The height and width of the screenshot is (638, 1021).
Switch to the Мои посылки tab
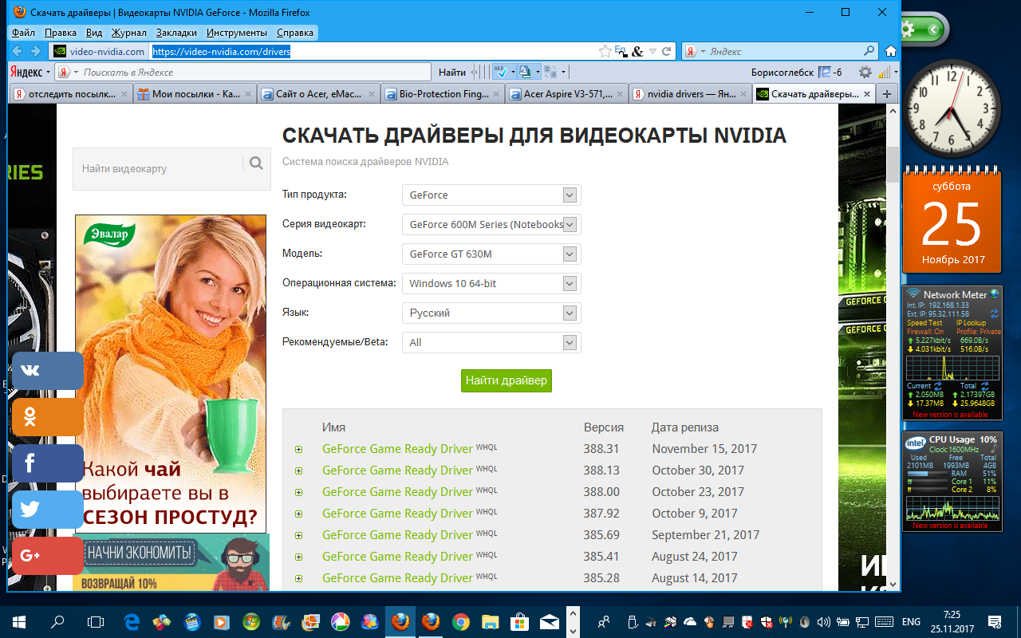[195, 93]
